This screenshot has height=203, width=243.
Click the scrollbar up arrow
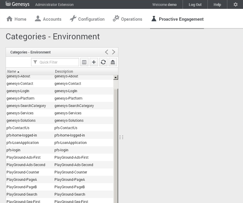point(116,77)
